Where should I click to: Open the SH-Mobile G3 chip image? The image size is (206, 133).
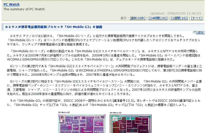coord(131,124)
